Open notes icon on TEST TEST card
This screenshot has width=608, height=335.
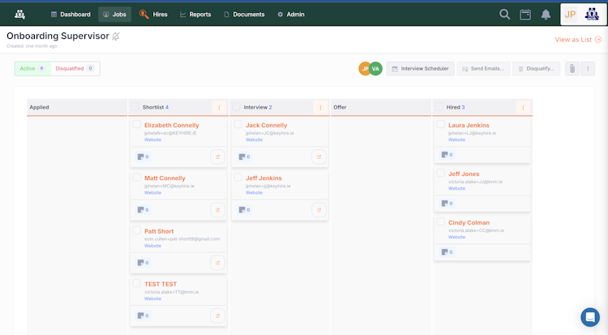click(143, 316)
